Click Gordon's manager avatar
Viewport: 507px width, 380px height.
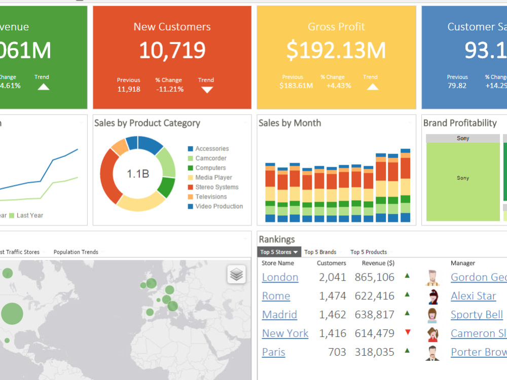[x=432, y=278]
